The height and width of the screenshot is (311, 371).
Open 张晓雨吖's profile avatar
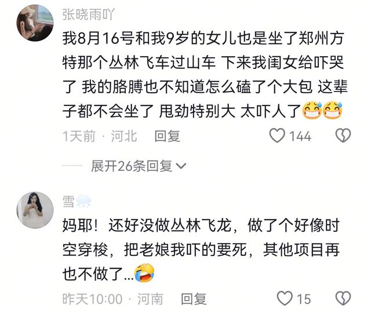click(35, 23)
